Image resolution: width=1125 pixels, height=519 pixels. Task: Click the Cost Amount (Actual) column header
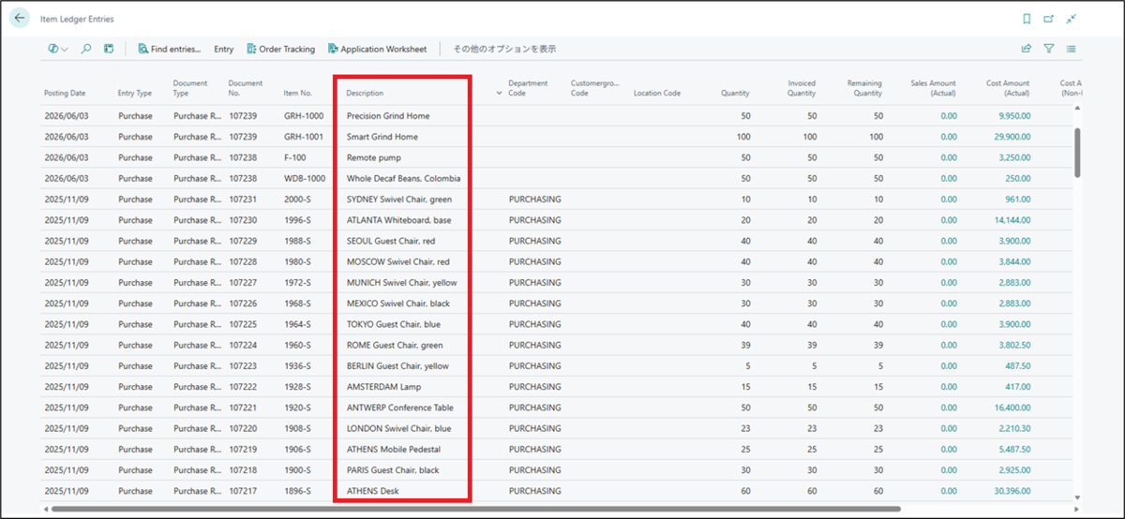1008,88
